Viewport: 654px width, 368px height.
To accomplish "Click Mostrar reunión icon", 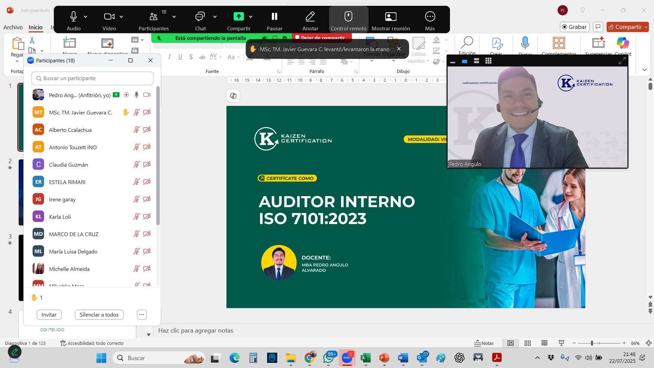I will (390, 17).
